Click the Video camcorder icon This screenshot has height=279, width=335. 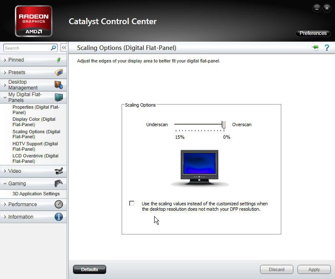[59, 171]
